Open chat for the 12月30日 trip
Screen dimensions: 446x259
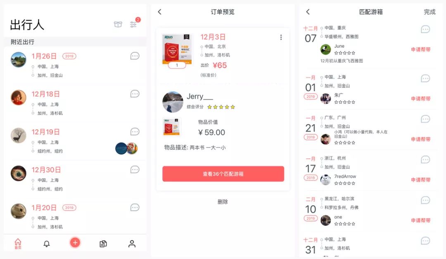135,170
